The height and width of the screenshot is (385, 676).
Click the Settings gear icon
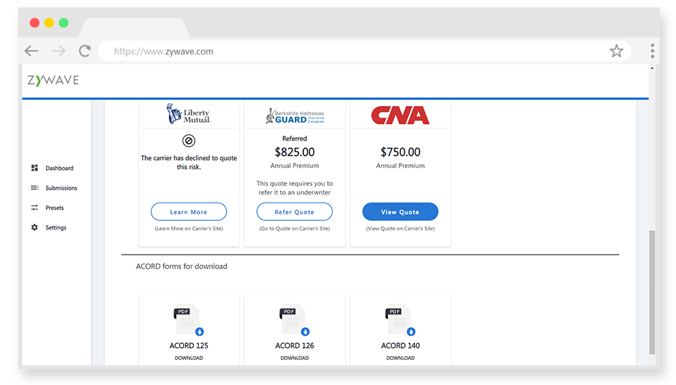pos(34,228)
